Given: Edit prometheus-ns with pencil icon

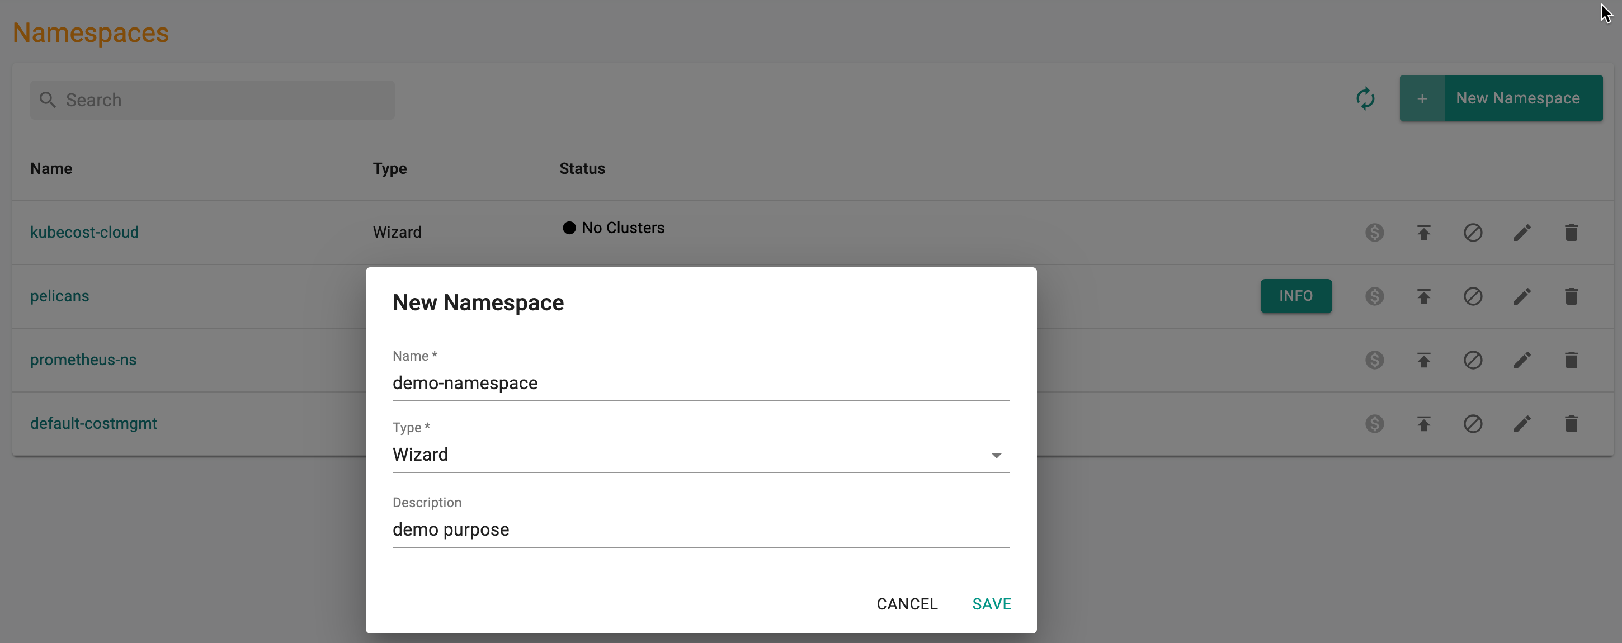Looking at the screenshot, I should point(1522,360).
